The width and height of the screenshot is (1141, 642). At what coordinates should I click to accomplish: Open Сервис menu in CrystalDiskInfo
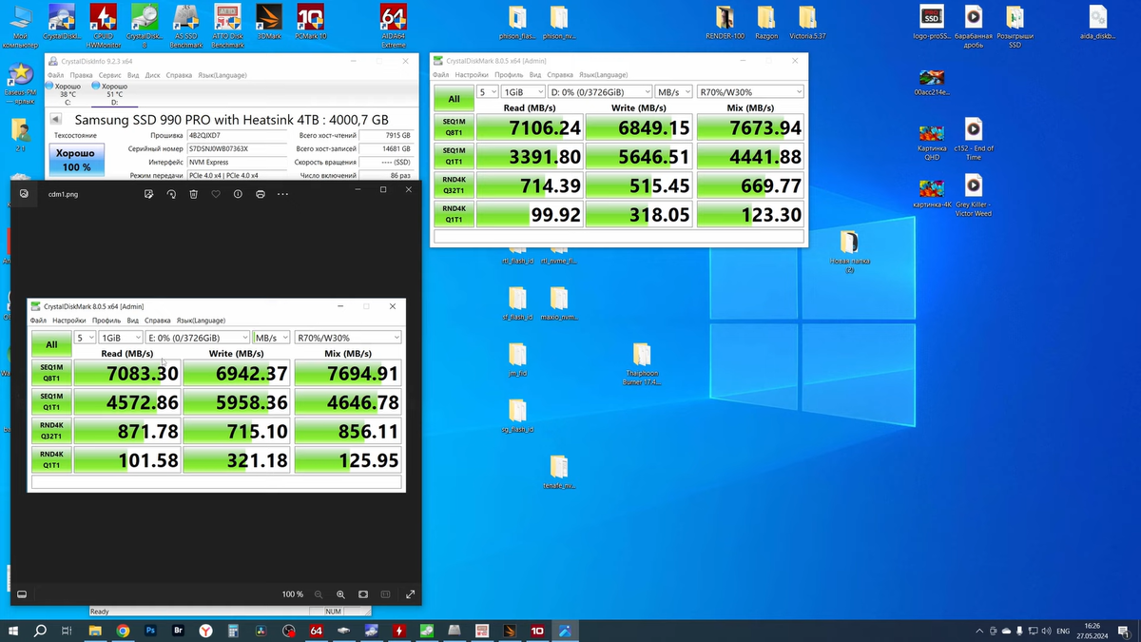(110, 75)
